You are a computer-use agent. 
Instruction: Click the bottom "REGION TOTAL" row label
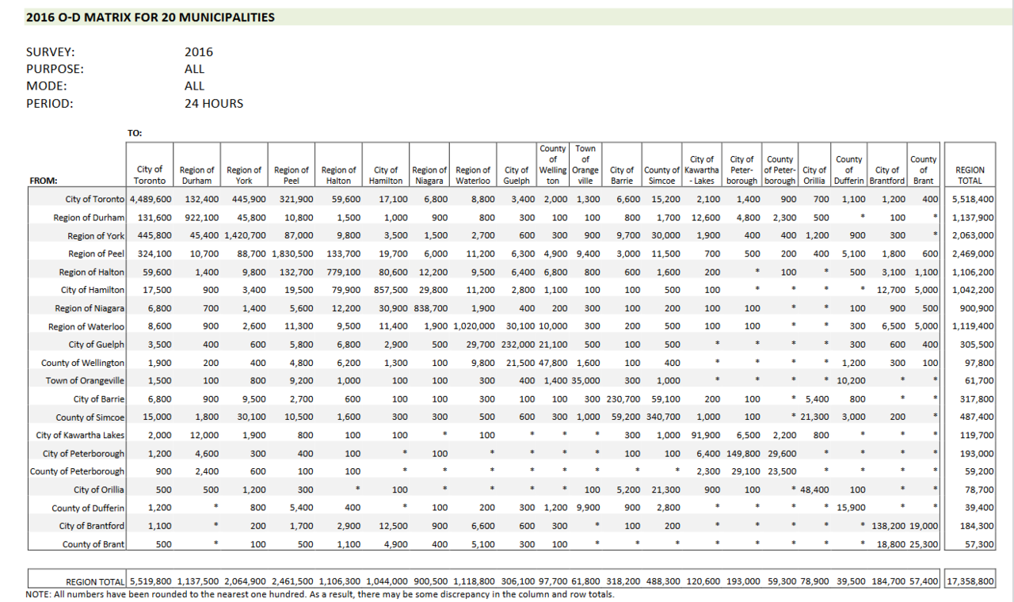point(95,581)
